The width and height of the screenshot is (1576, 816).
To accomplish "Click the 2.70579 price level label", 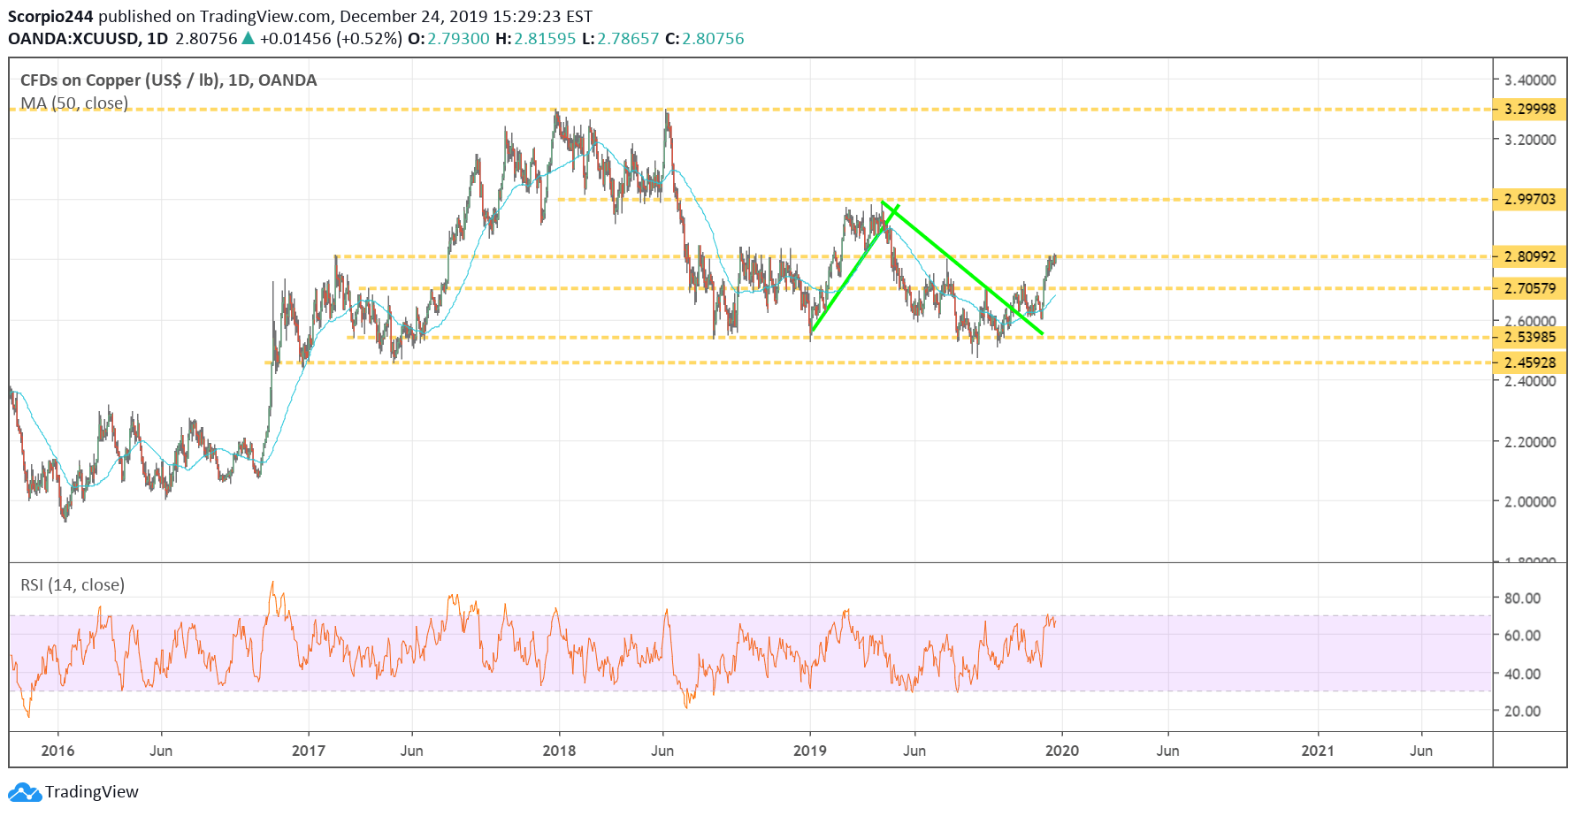I will pyautogui.click(x=1529, y=289).
